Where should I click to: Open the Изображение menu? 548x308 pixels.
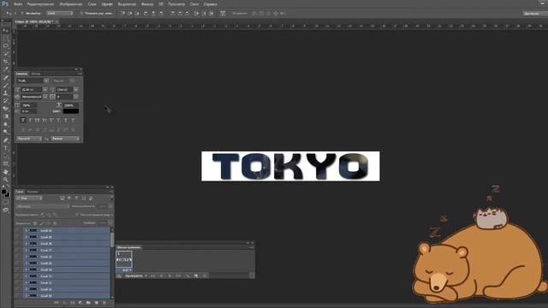coord(70,4)
